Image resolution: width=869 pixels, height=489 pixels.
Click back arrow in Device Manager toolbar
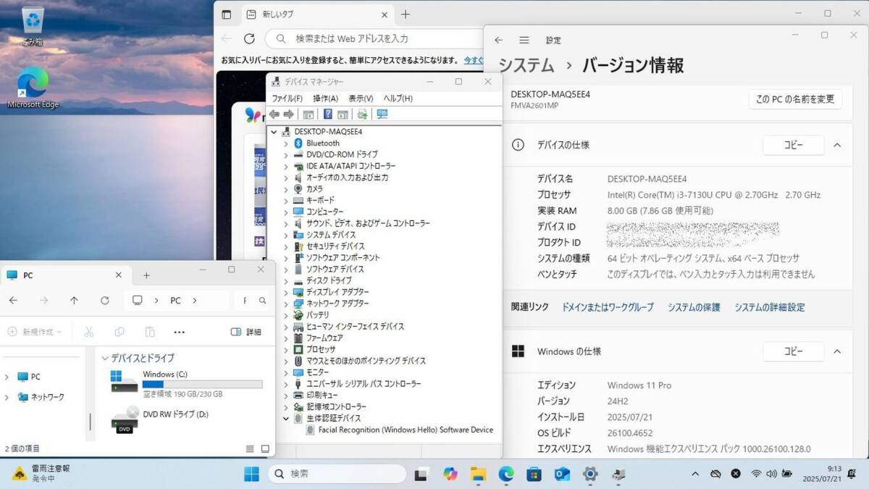tap(274, 114)
